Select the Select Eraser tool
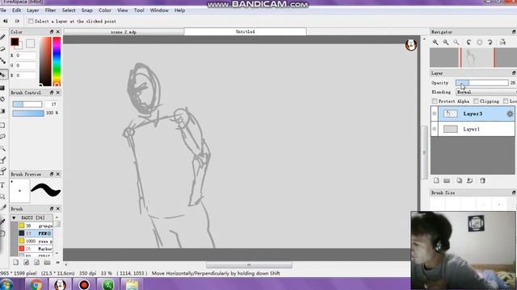The image size is (517, 290). pos(2,172)
